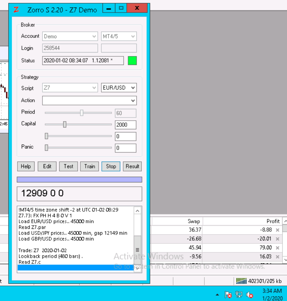
Task: Click the message log scroll up arrow
Action: tap(137, 211)
